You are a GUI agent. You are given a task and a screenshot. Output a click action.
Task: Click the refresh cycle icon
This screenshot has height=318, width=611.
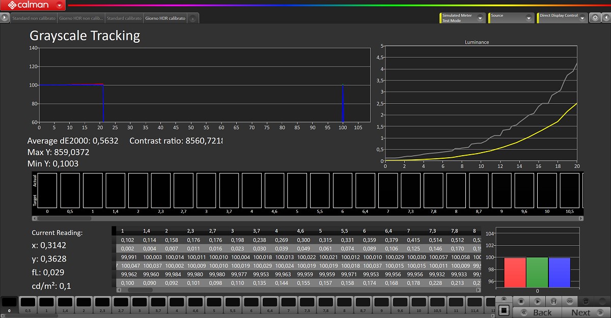point(586,301)
